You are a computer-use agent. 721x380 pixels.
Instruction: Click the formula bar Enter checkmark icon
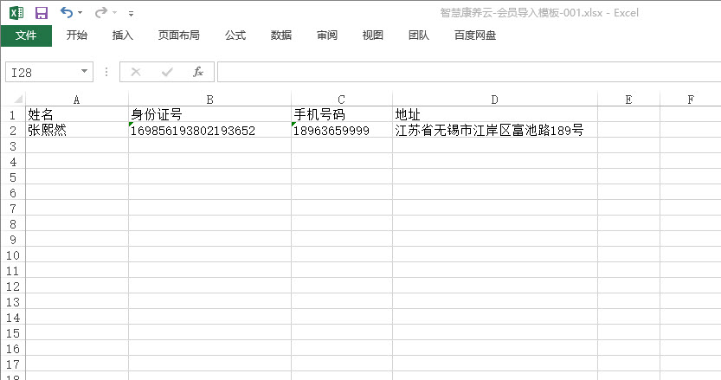click(x=167, y=72)
